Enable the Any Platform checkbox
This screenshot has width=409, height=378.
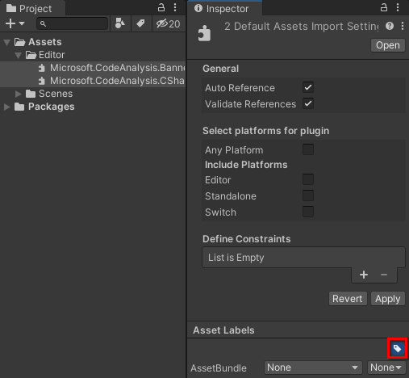pyautogui.click(x=308, y=149)
